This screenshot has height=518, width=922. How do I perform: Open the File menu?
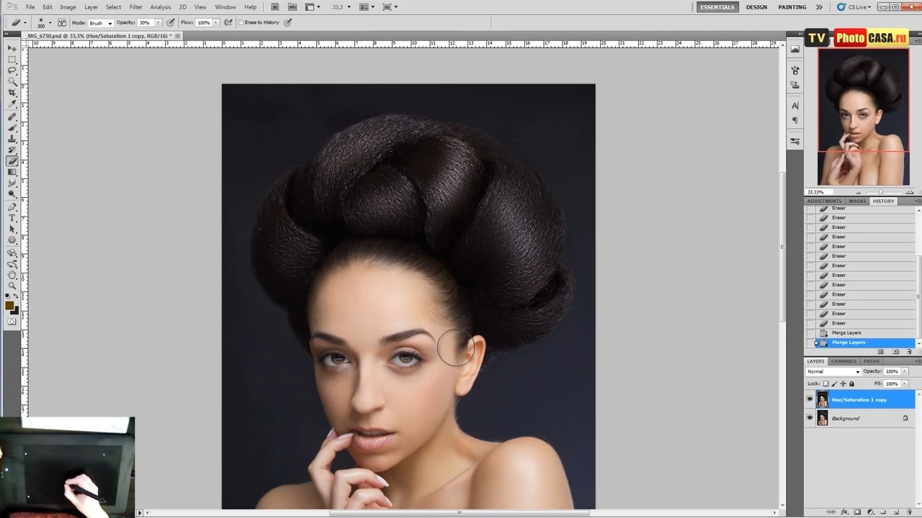pyautogui.click(x=30, y=7)
